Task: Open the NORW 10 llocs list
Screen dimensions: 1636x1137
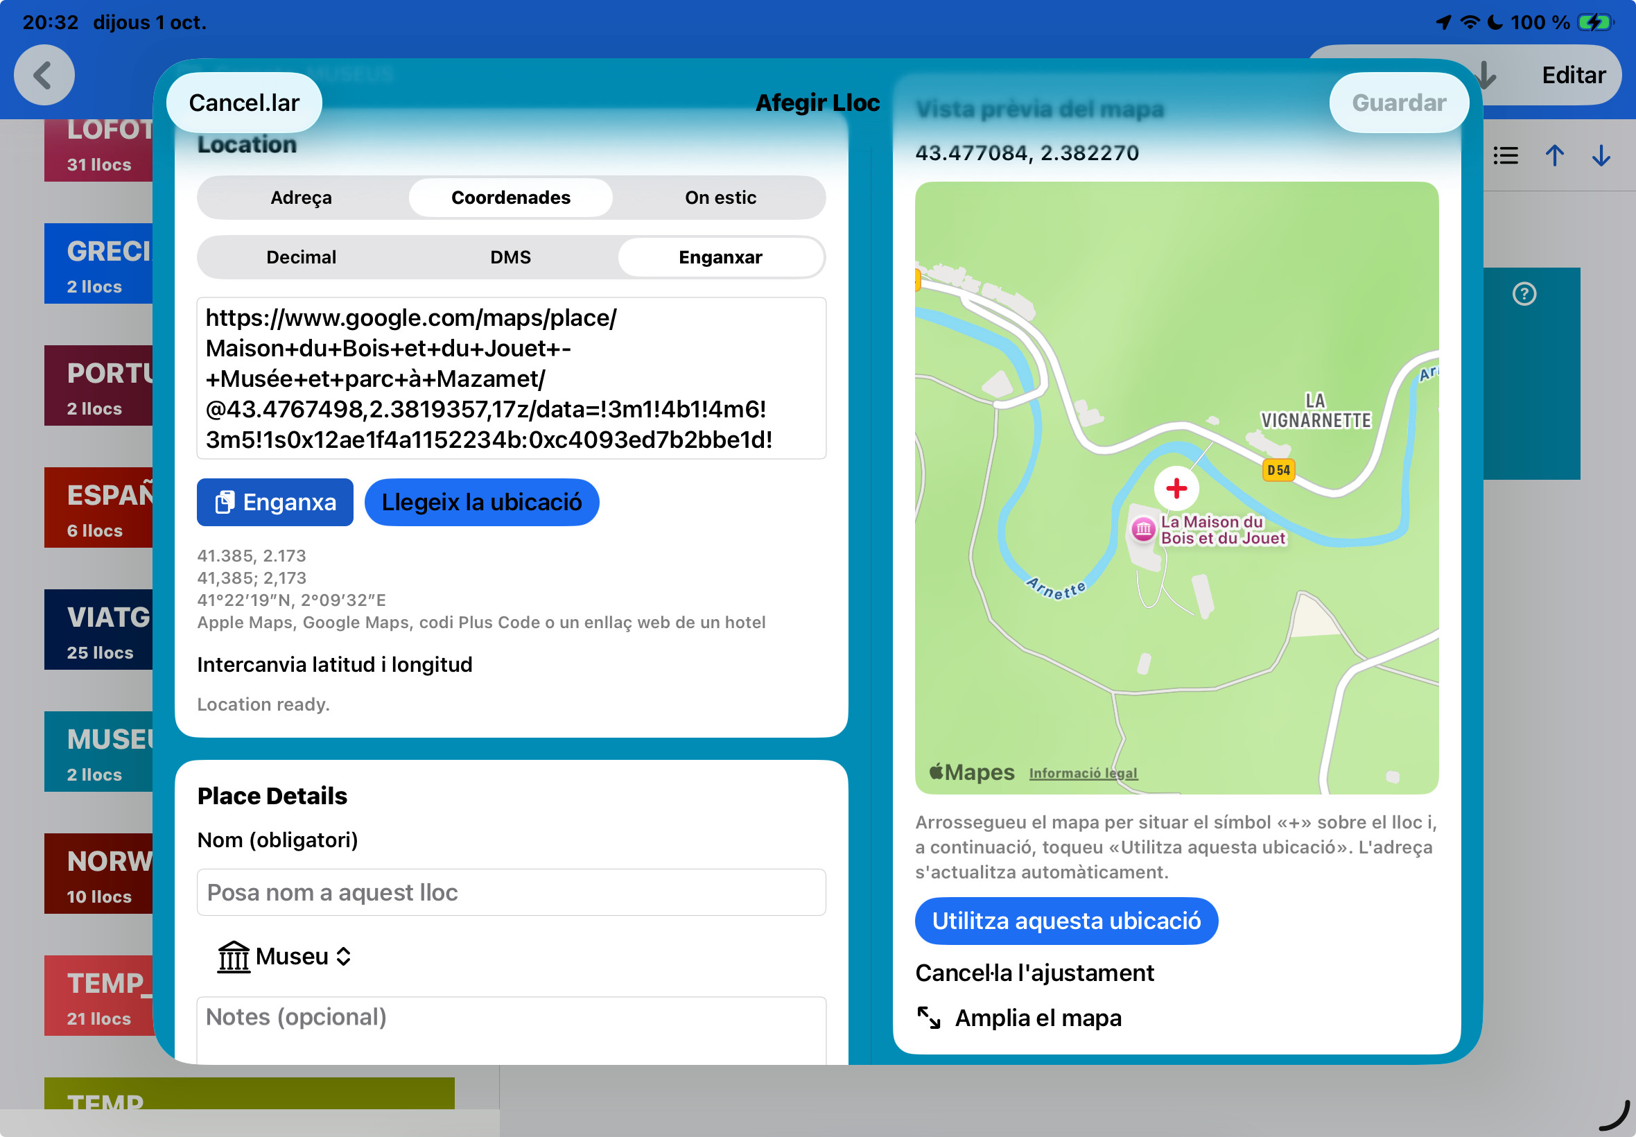Action: [x=99, y=874]
